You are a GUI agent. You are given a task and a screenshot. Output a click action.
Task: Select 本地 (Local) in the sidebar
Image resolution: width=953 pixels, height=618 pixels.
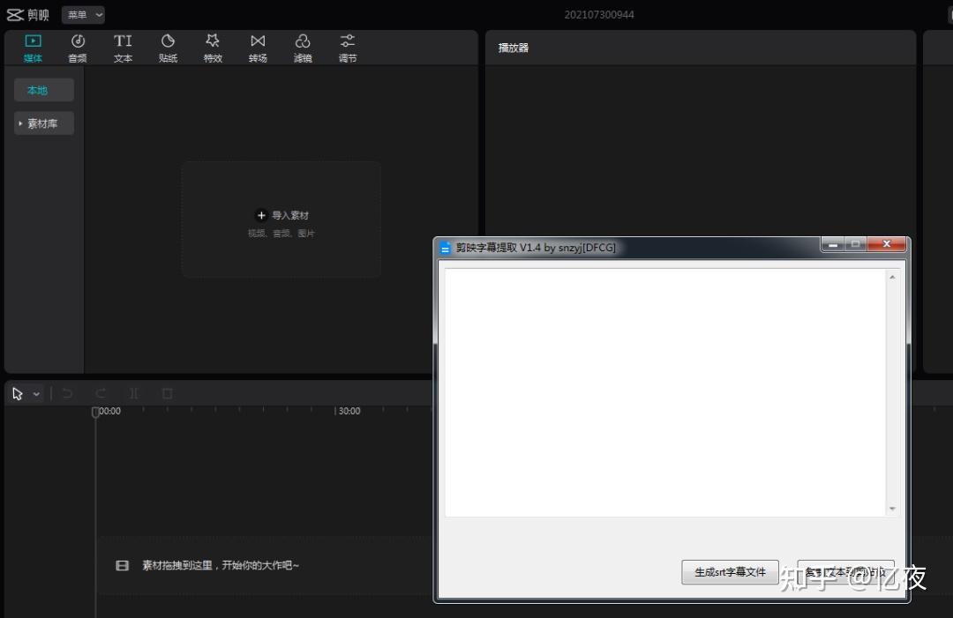(44, 91)
